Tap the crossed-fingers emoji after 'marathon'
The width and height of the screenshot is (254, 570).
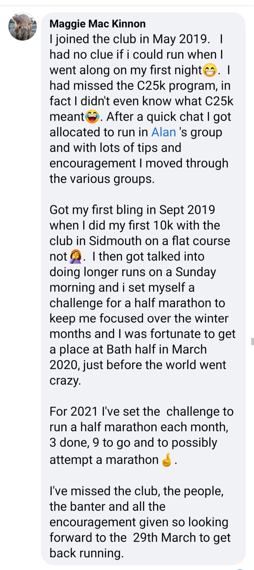(x=167, y=459)
